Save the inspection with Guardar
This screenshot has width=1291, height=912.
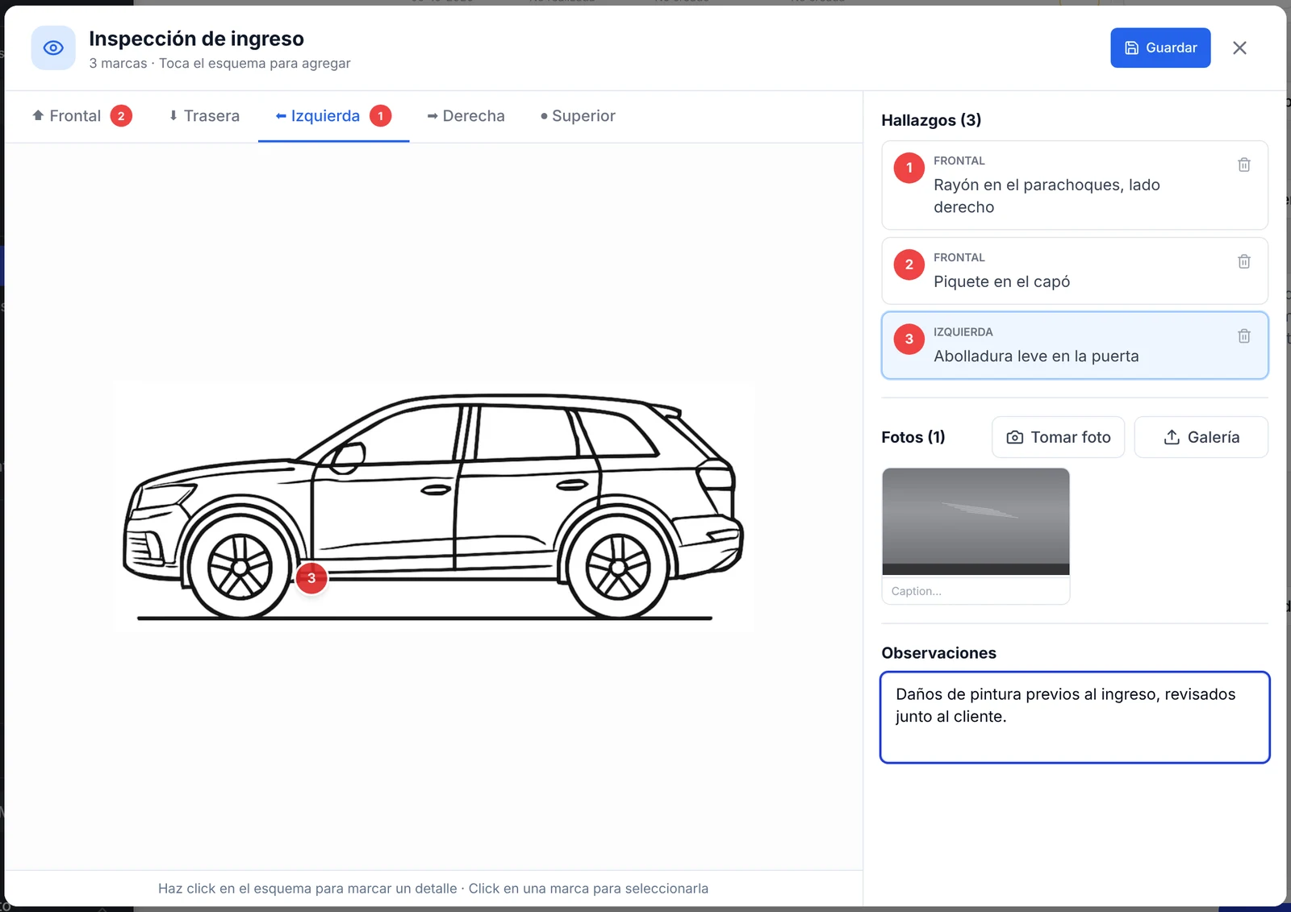[x=1160, y=48]
